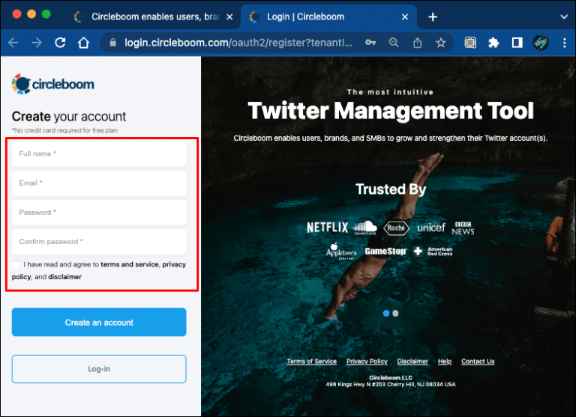This screenshot has height=417, width=576.
Task: Open footer Privacy Policy link
Action: [367, 362]
